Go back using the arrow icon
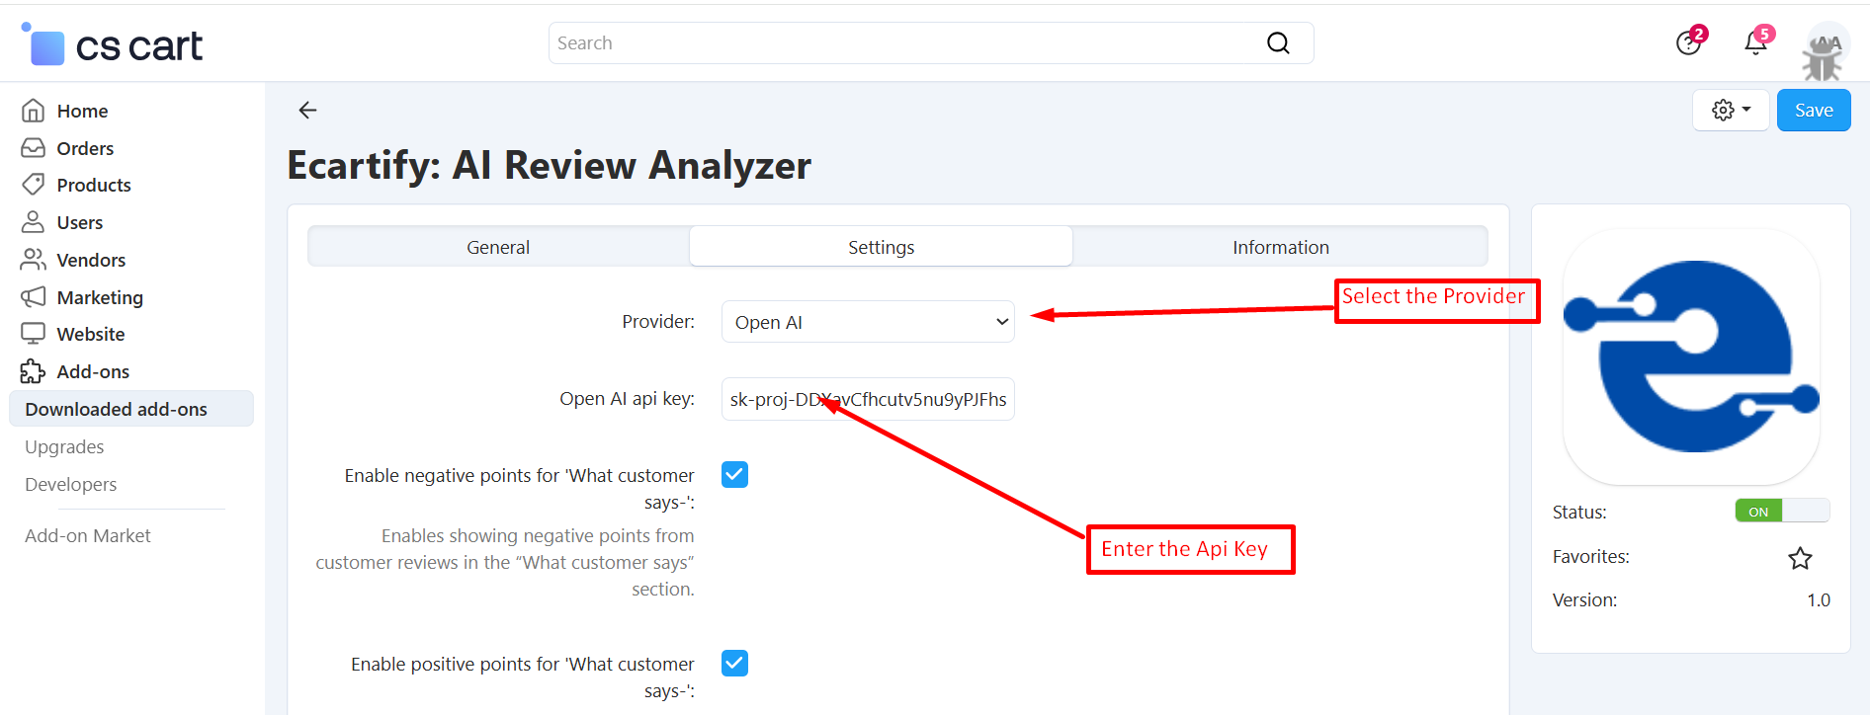Screen dimensions: 1870x715 [x=307, y=110]
